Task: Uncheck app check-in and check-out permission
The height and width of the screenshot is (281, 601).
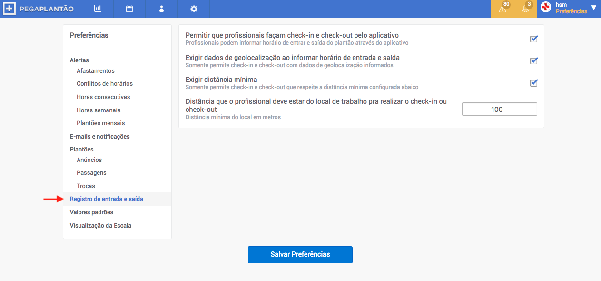Action: (x=534, y=39)
